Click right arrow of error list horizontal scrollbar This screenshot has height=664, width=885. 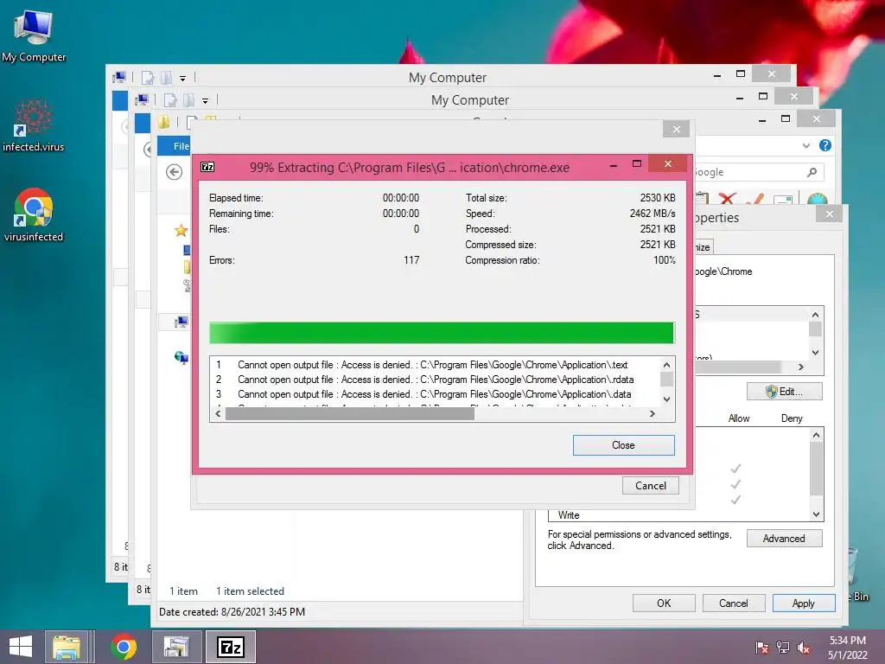tap(653, 414)
